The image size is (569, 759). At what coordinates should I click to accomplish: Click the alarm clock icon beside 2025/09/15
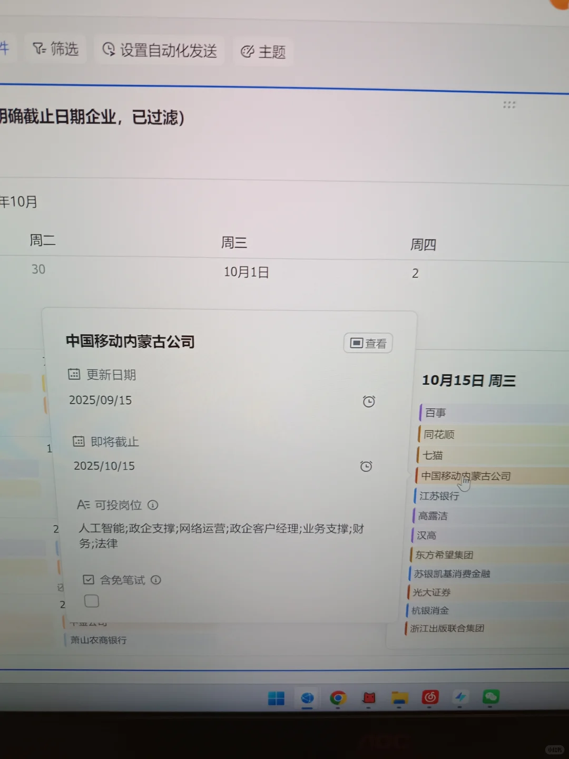point(369,402)
